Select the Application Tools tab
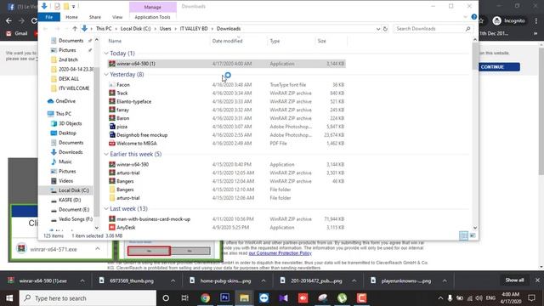Image resolution: width=544 pixels, height=306 pixels. [x=152, y=17]
